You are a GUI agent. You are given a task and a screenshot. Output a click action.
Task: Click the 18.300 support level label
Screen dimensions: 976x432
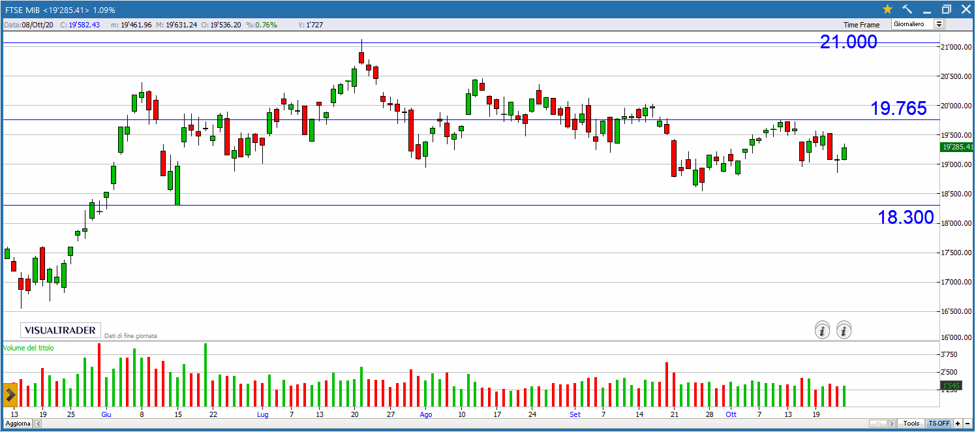click(906, 217)
